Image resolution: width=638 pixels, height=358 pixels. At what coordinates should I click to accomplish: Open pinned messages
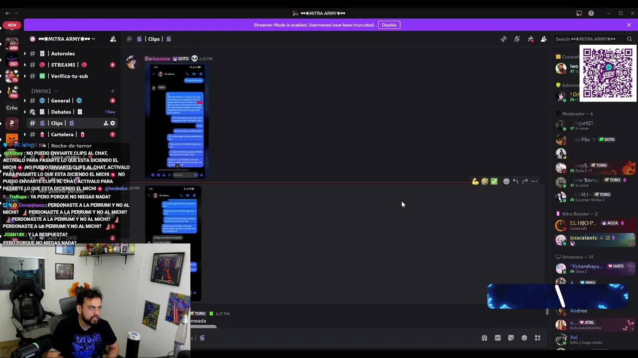530,39
